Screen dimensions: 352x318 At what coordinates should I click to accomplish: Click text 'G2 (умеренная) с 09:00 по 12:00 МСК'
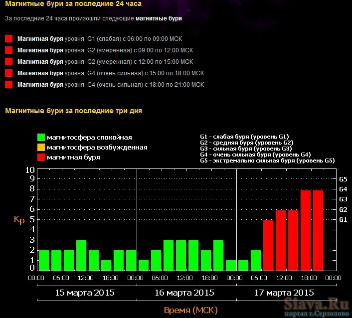click(x=140, y=50)
